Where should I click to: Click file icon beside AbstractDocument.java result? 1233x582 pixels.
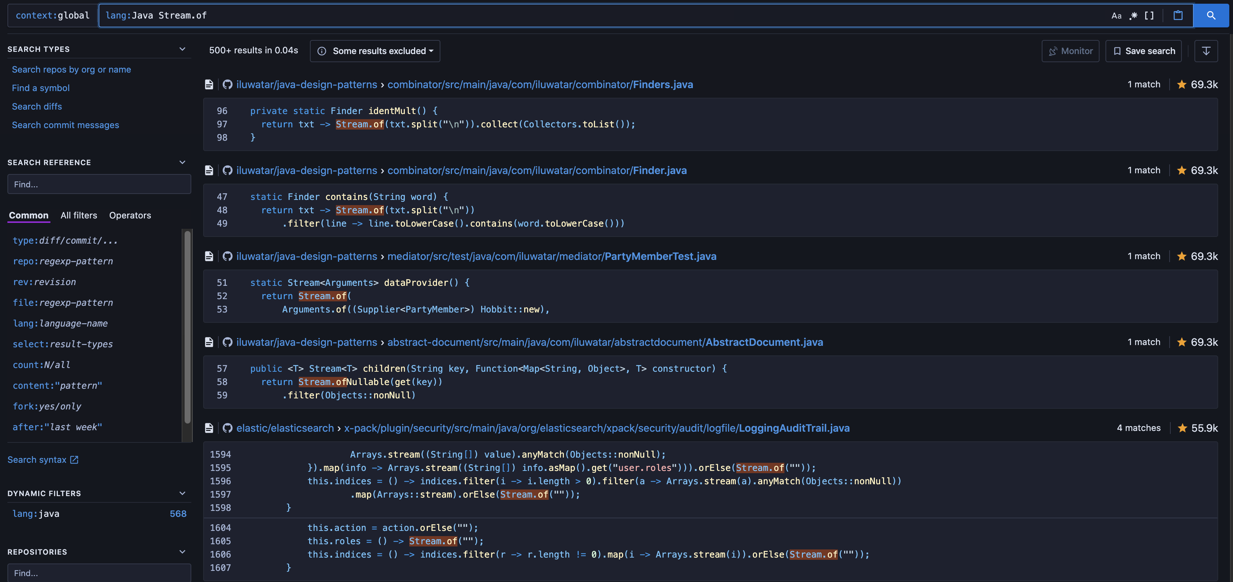[209, 342]
